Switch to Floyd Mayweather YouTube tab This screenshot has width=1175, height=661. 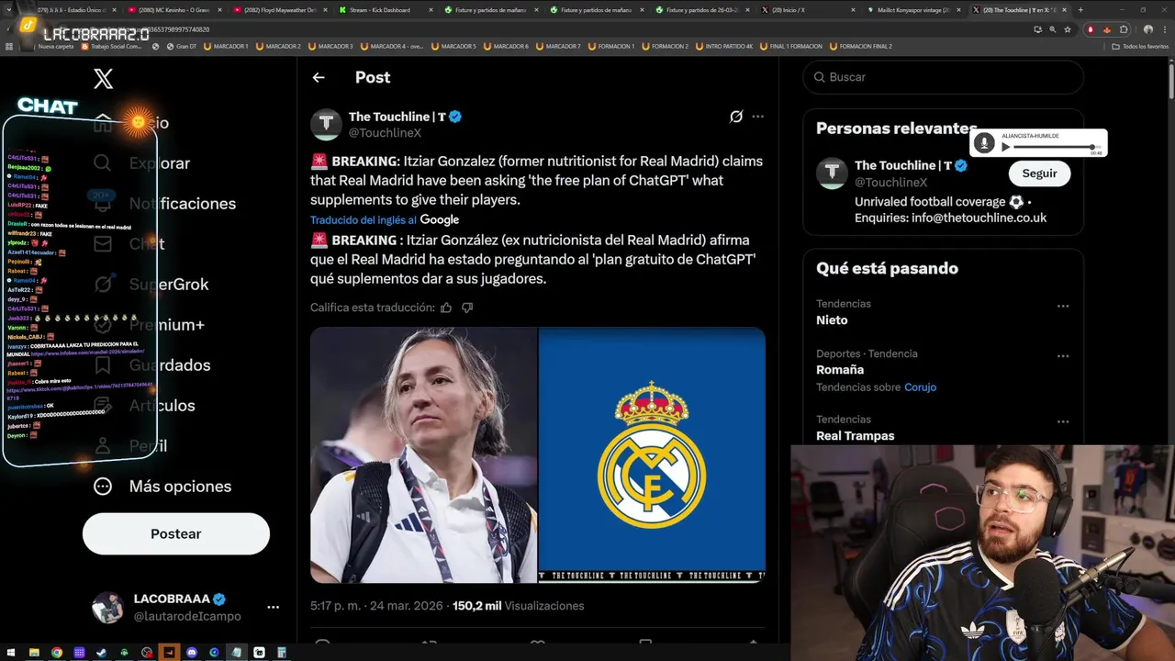click(x=280, y=10)
